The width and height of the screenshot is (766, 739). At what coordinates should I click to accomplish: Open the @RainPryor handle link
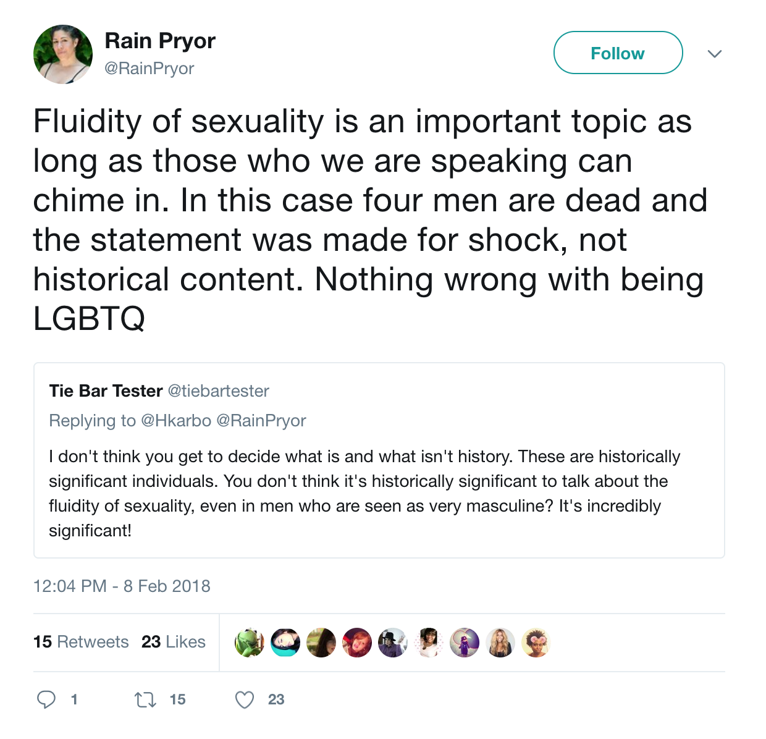(149, 69)
